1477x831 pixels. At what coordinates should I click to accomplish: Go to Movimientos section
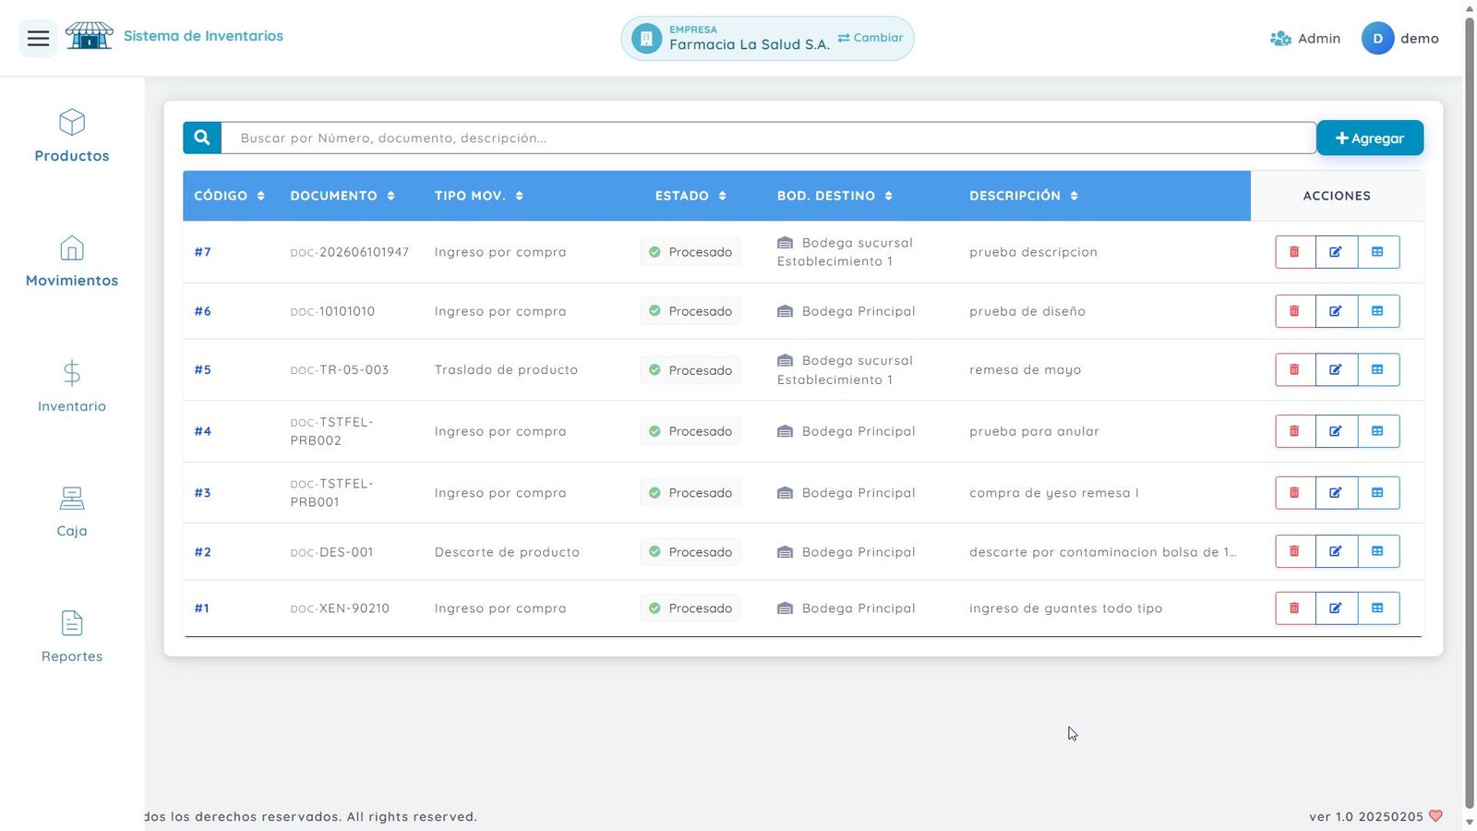point(72,262)
